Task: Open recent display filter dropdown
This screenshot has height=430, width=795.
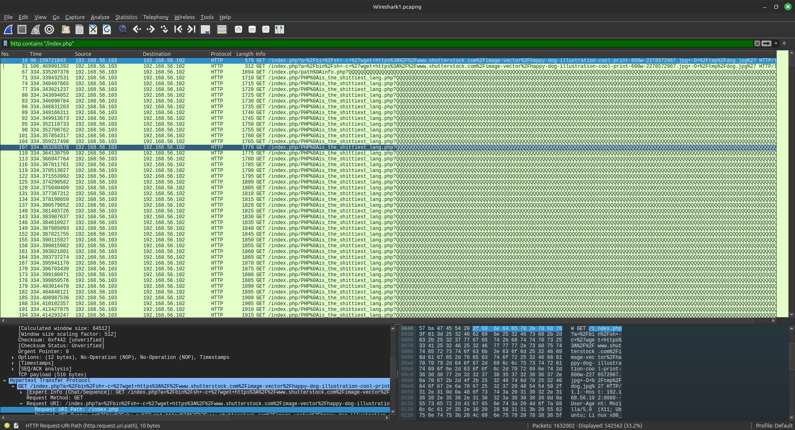Action: 776,43
